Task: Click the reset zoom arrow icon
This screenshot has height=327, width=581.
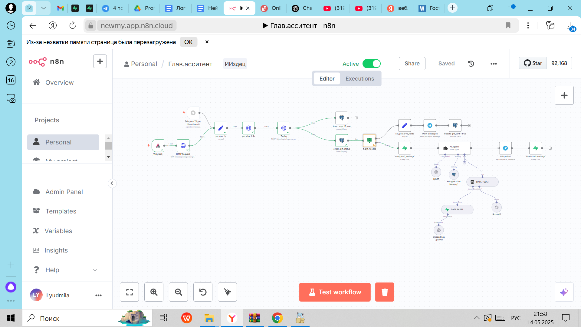Action: (x=203, y=292)
